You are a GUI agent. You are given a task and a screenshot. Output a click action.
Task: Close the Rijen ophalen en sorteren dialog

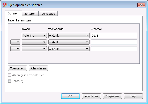[141, 5]
